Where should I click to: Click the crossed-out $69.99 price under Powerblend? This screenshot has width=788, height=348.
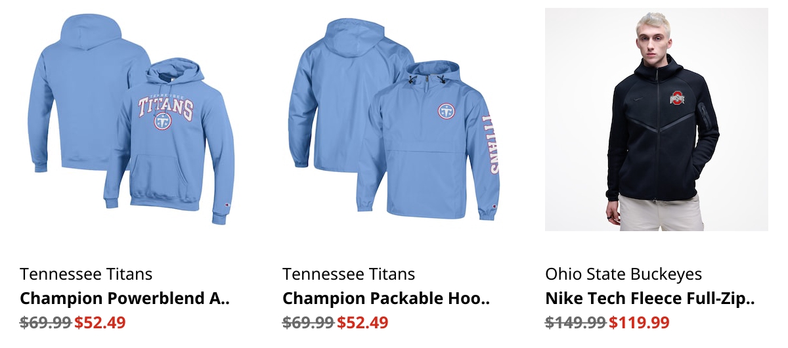[x=45, y=323]
